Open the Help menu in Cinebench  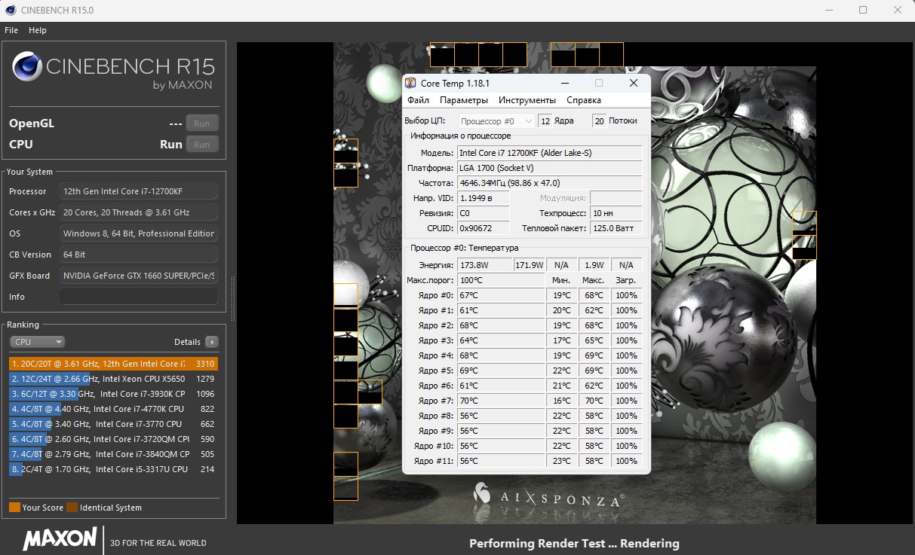(x=38, y=30)
